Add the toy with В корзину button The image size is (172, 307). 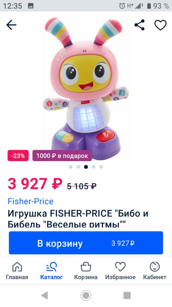pyautogui.click(x=86, y=243)
